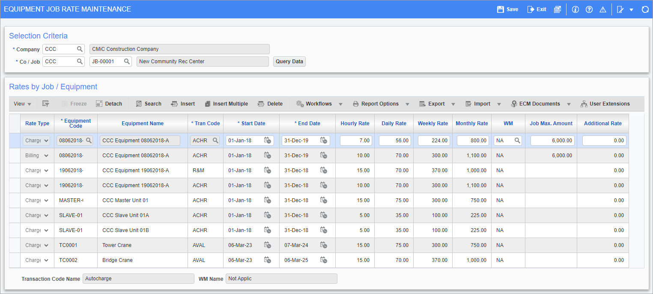Image resolution: width=653 pixels, height=294 pixels.
Task: Click the warning triangle icon
Action: pyautogui.click(x=603, y=9)
